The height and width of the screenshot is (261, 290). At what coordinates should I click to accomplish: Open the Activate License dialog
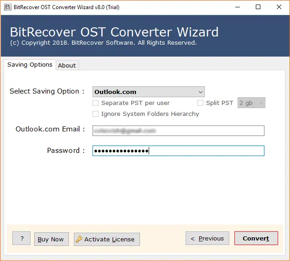point(107,239)
